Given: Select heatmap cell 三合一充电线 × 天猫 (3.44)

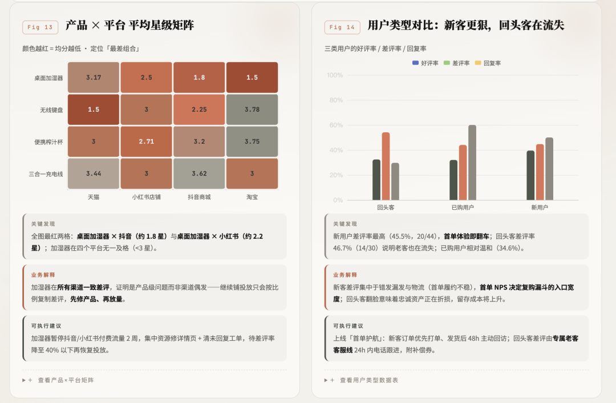Looking at the screenshot, I should pyautogui.click(x=94, y=174).
